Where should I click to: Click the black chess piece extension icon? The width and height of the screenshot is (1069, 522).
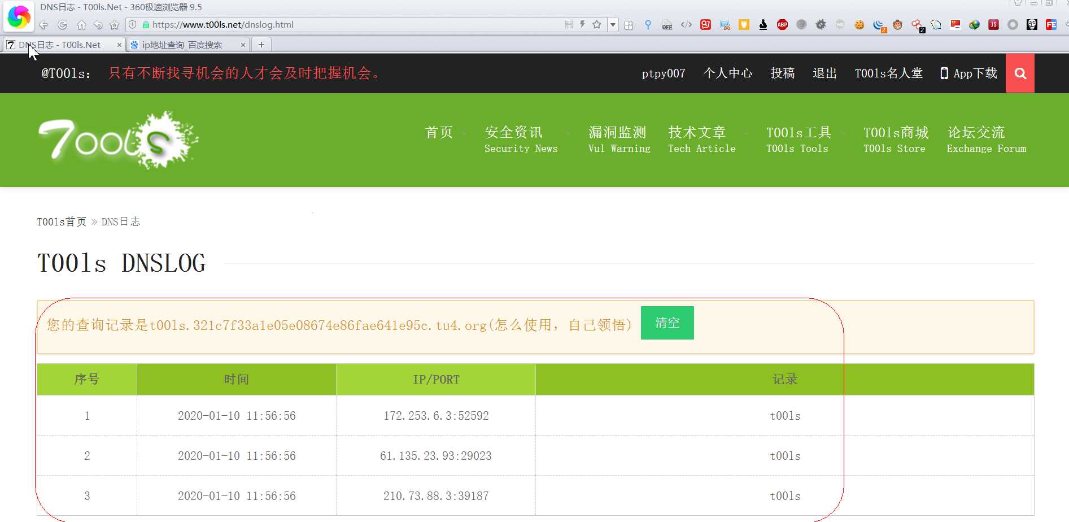(x=763, y=25)
